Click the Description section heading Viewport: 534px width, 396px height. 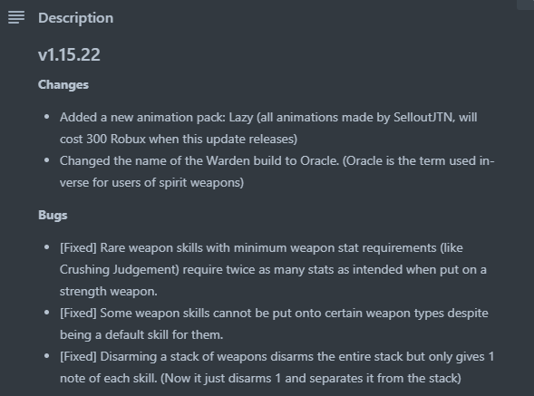[75, 18]
